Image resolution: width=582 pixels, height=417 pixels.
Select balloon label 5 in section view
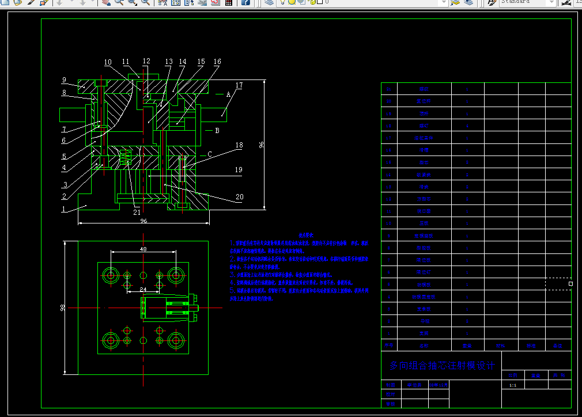point(64,156)
